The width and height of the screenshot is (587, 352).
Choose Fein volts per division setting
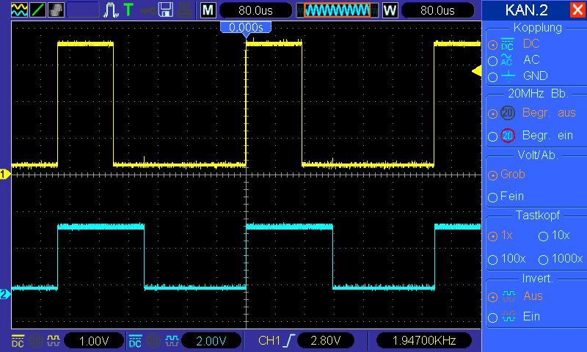point(492,197)
